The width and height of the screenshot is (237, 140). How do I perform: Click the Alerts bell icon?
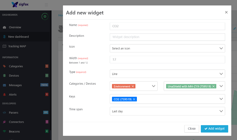[x=4, y=94]
